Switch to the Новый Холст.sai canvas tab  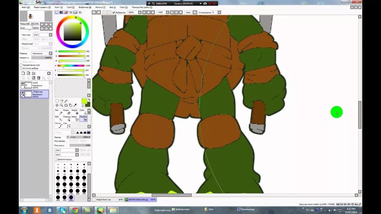coord(108,200)
